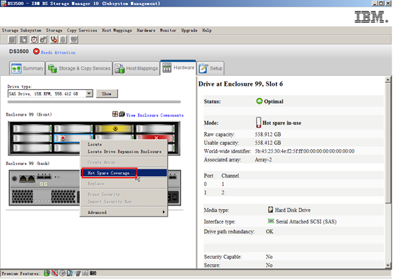This screenshot has width=395, height=280.
Task: Click the green Optimal status icon
Action: pyautogui.click(x=259, y=101)
